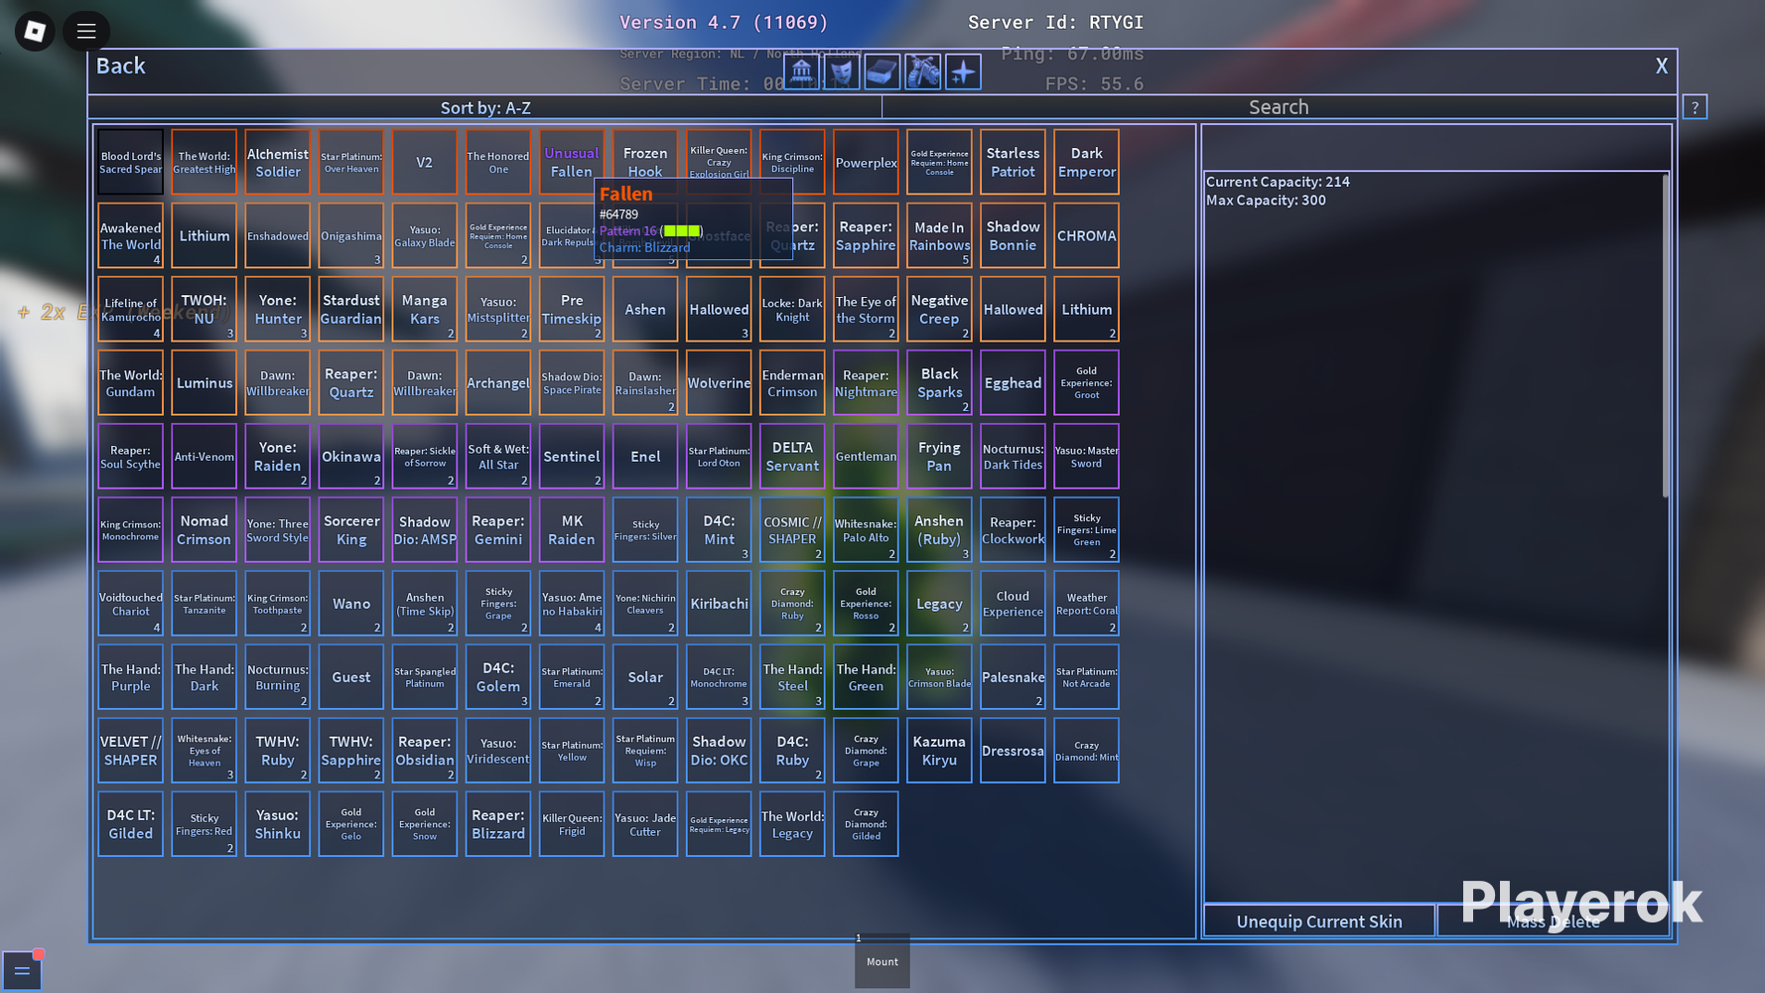Screen dimensions: 1765x993
Task: Close the inventory with the X button
Action: point(1661,66)
